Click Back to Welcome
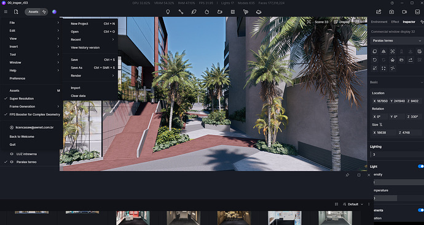This screenshot has height=225, width=424. [22, 137]
